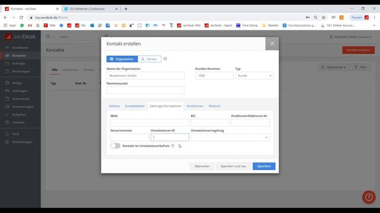The height and width of the screenshot is (213, 380).
Task: Open the Tabellen bookmark folder
Action: (x=270, y=25)
